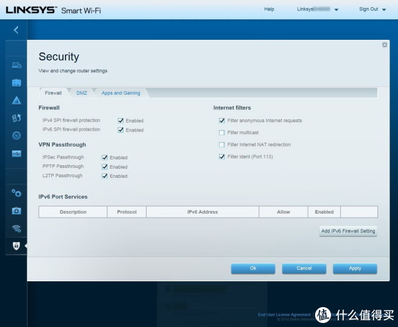
Task: Click Linksys Smart Wi-Fi logo
Action: click(x=53, y=10)
